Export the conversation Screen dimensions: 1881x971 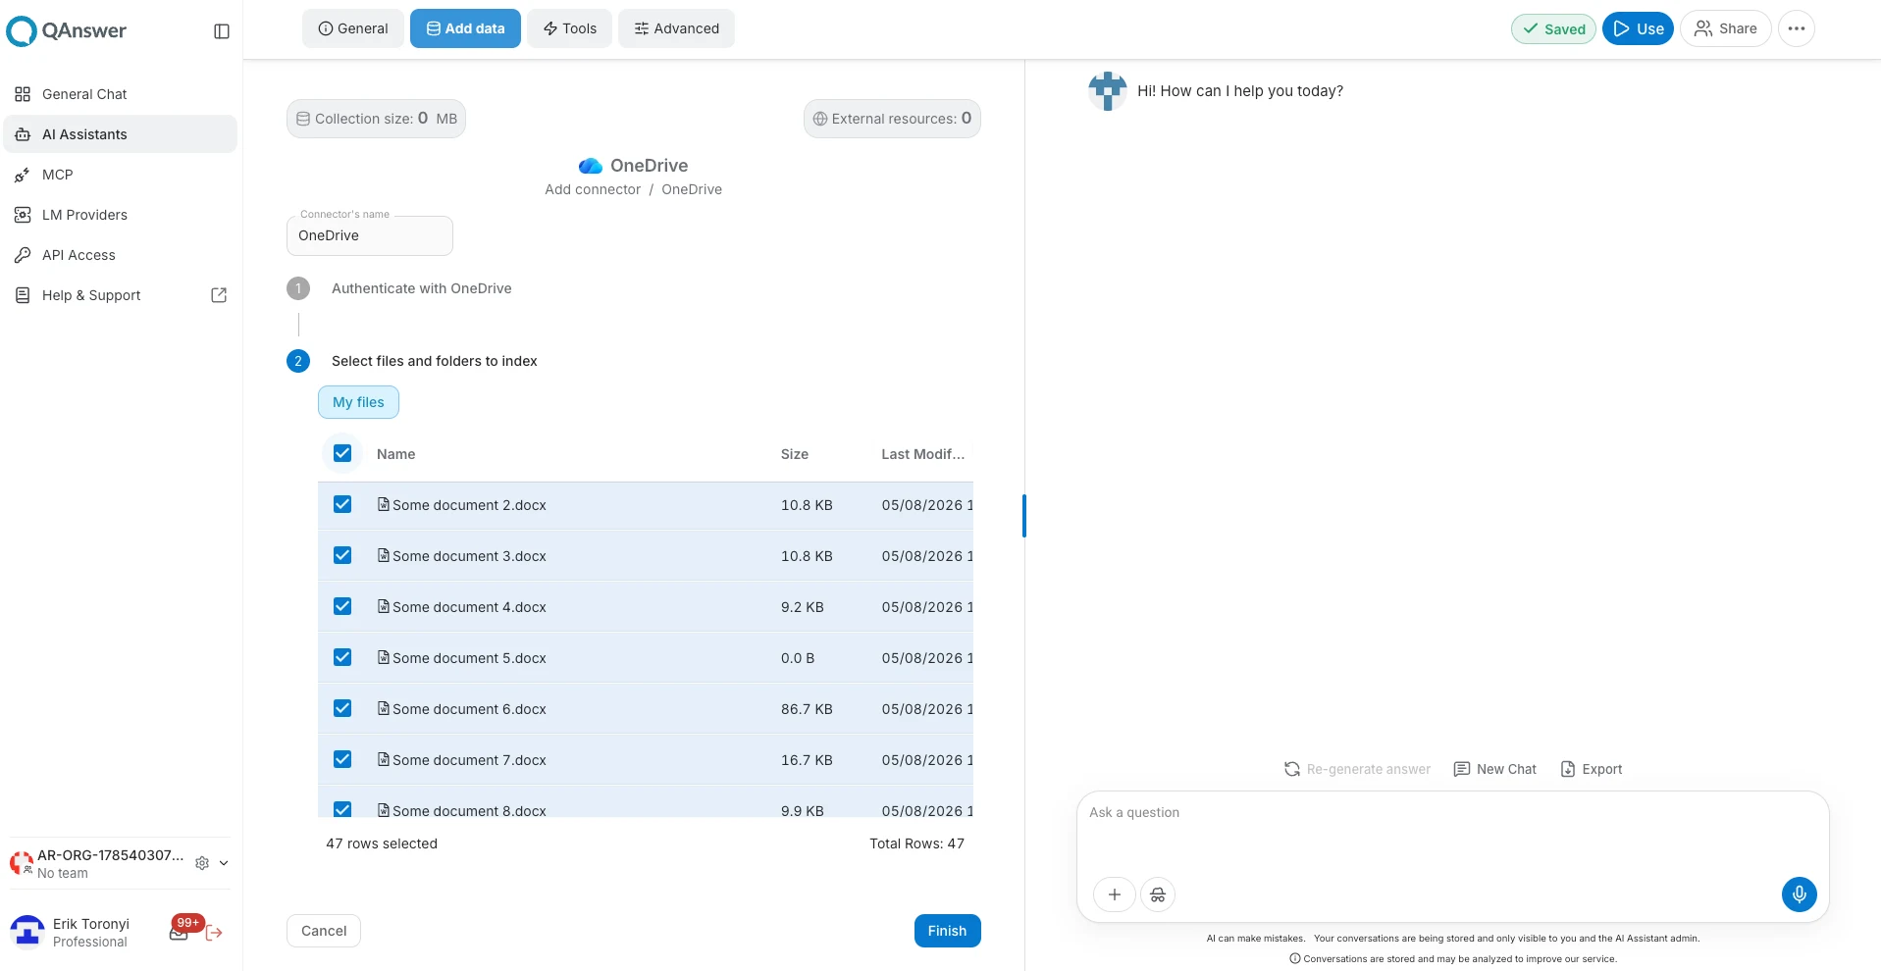tap(1591, 769)
